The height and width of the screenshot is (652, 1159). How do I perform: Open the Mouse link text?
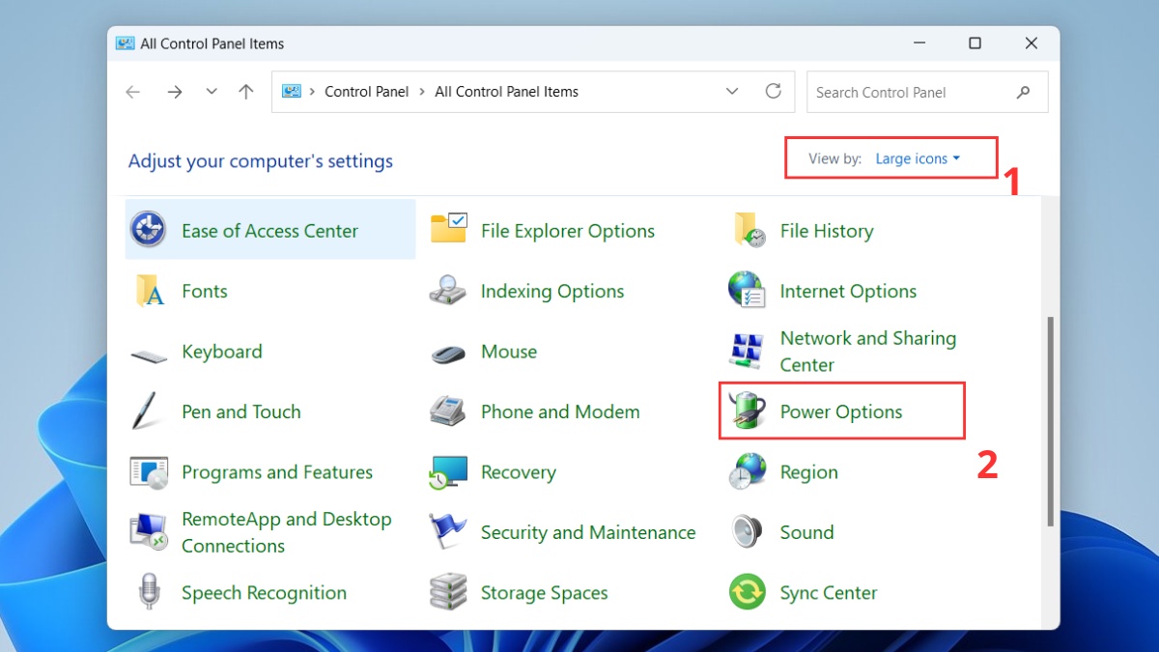click(509, 352)
